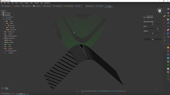Viewport: 170px width, 95px height.
Task: Click the Blend_Surface001 object icon in the tree
Action: (7, 51)
